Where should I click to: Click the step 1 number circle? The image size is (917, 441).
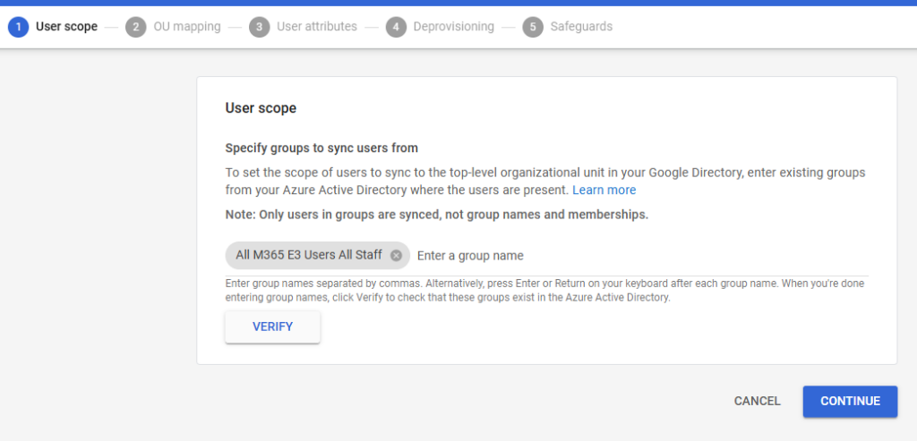[18, 27]
